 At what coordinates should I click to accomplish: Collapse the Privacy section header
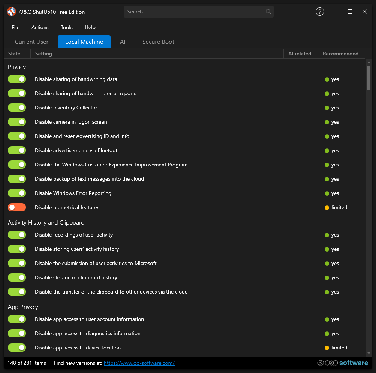tap(17, 67)
